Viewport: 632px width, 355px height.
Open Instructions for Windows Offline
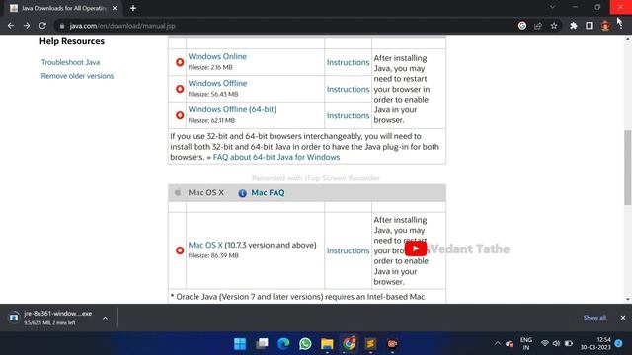[x=348, y=89]
